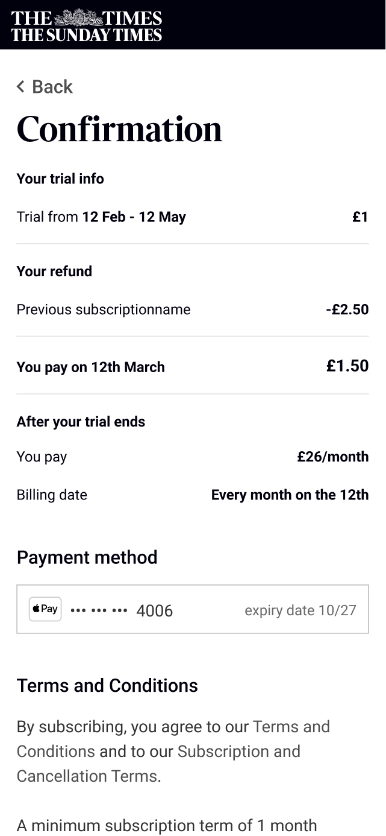Select the masked card number ending 4006

click(122, 610)
